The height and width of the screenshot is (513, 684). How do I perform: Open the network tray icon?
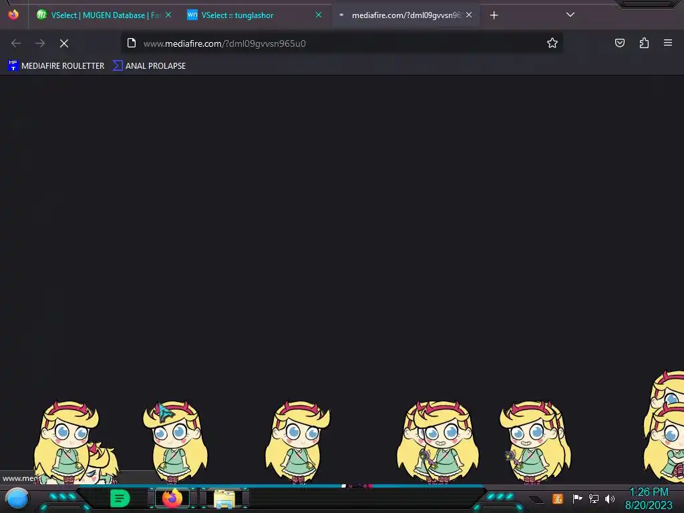coord(594,498)
